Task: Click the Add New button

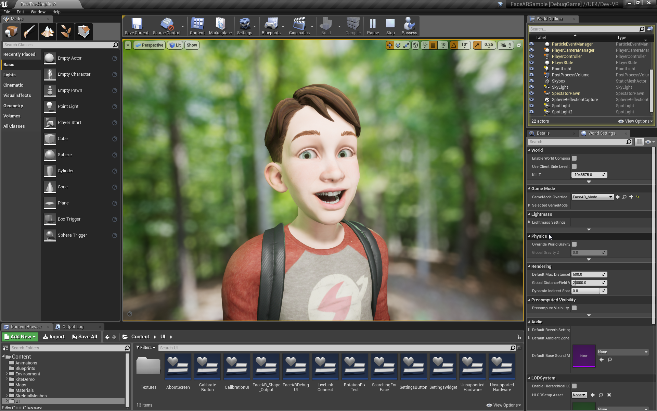Action: (20, 337)
